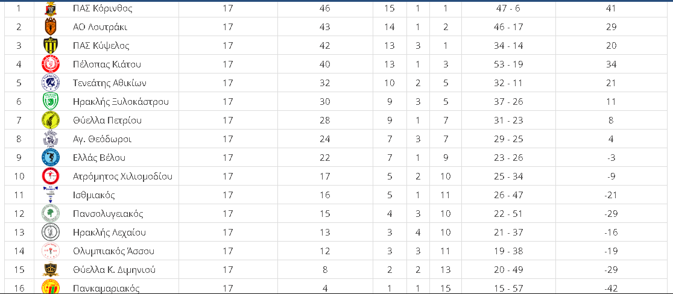The image size is (673, 294).
Task: Click the ΠΑΣ Κύψελος yellow-black crest
Action: click(51, 46)
